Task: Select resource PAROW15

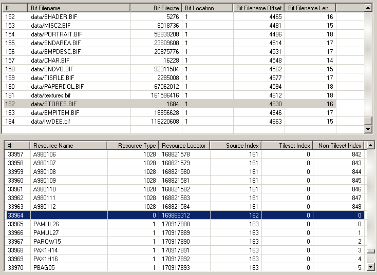Action: pyautogui.click(x=185, y=241)
